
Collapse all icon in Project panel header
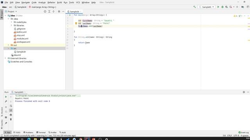pos(54,11)
